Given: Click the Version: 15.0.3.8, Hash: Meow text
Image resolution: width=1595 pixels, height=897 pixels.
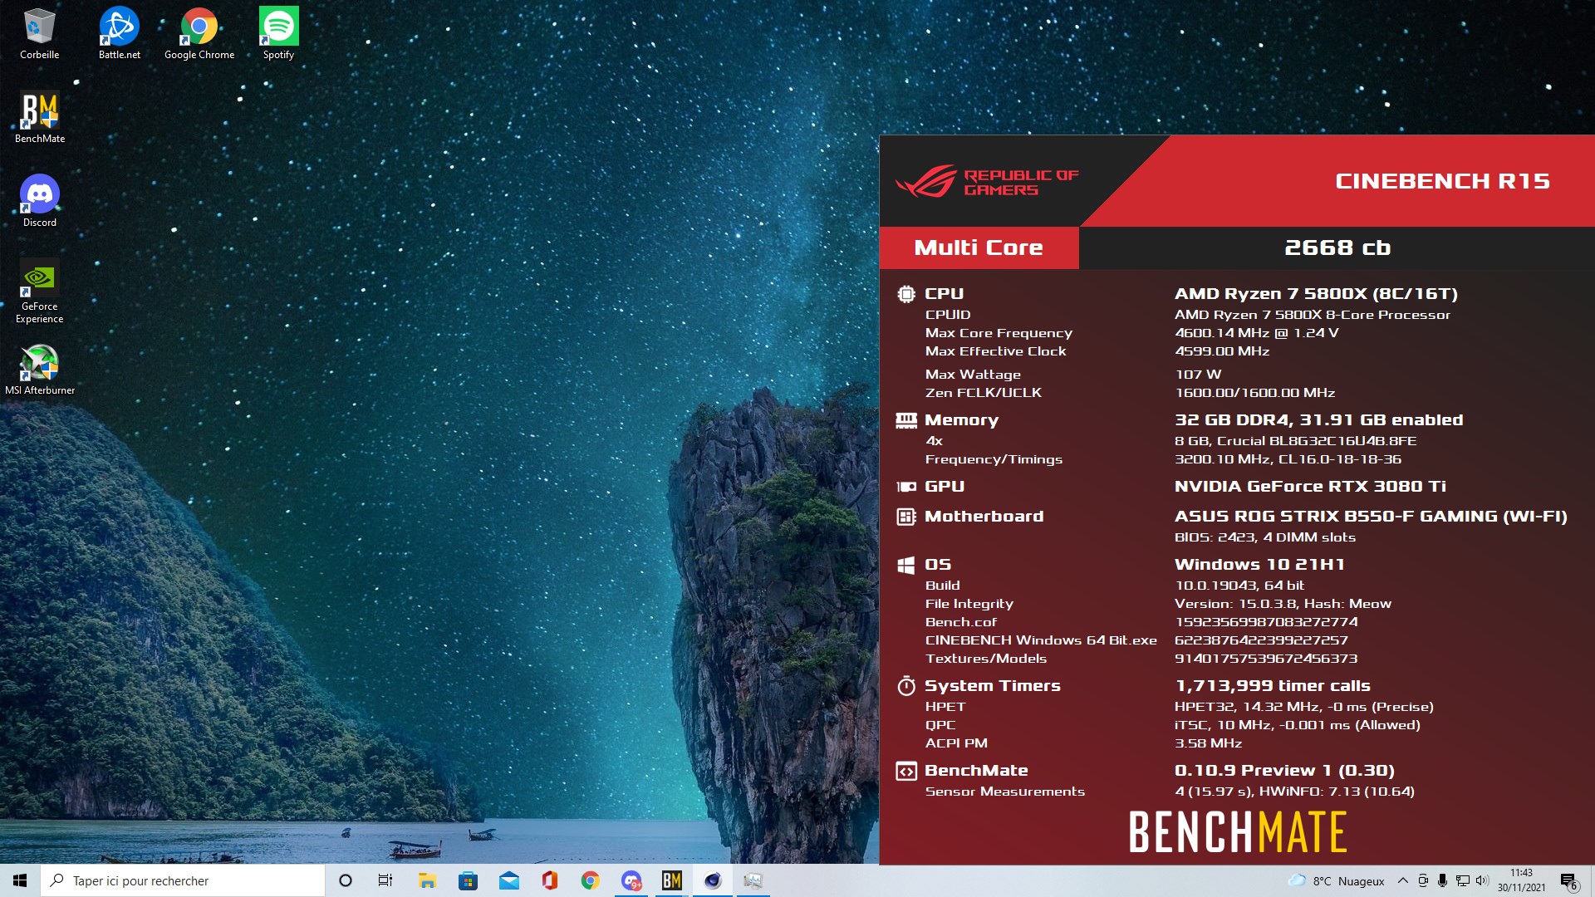Looking at the screenshot, I should [x=1283, y=604].
